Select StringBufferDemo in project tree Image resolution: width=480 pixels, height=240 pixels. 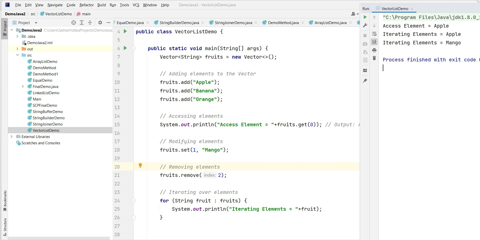[x=48, y=111]
